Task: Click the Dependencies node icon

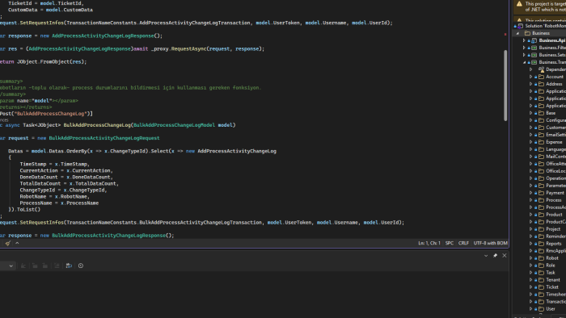Action: [x=541, y=69]
